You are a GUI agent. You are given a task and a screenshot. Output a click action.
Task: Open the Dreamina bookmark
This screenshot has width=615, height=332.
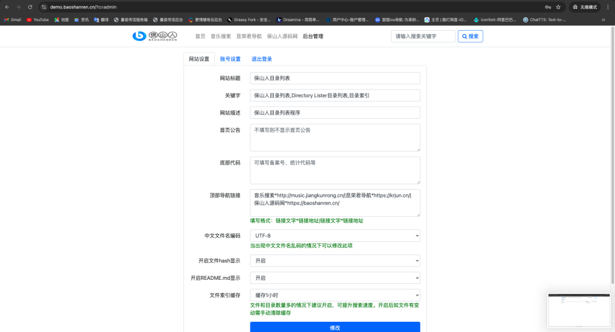pos(298,20)
